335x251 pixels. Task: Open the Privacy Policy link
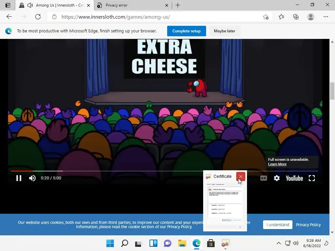308,225
